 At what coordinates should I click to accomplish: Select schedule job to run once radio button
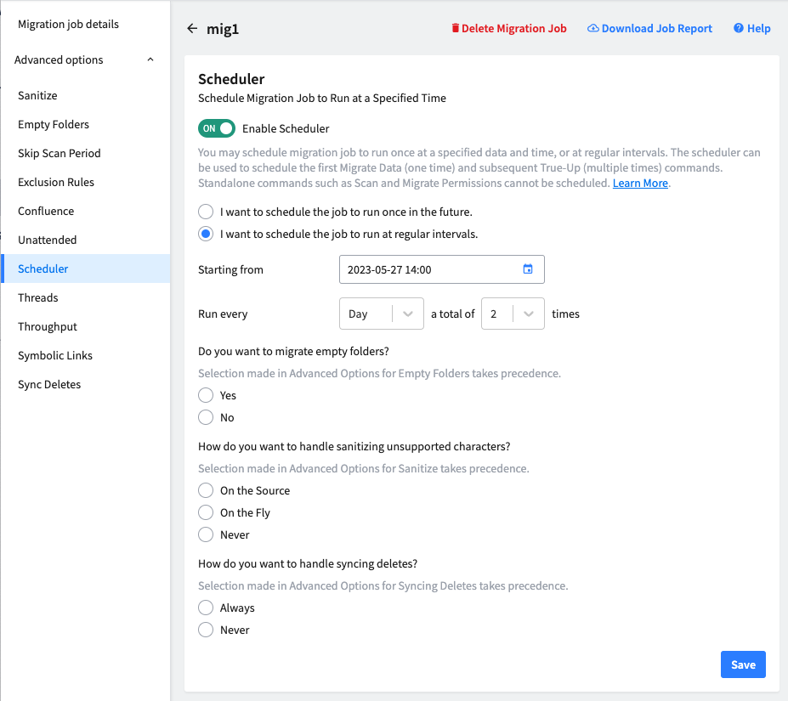(204, 212)
